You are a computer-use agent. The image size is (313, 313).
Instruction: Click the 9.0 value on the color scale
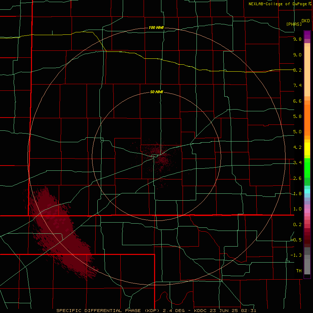point(297,55)
